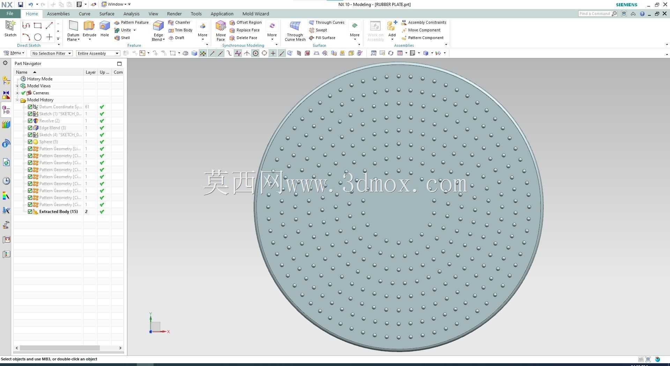Toggle the Cameras green check mark
This screenshot has height=366, width=670.
click(23, 93)
